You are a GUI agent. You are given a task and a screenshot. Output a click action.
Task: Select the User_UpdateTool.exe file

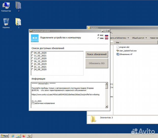pos(128,51)
